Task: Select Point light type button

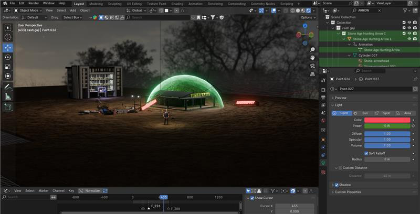Action: (x=342, y=113)
